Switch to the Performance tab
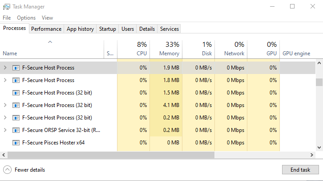Screen dimensions: 323x181 46,29
